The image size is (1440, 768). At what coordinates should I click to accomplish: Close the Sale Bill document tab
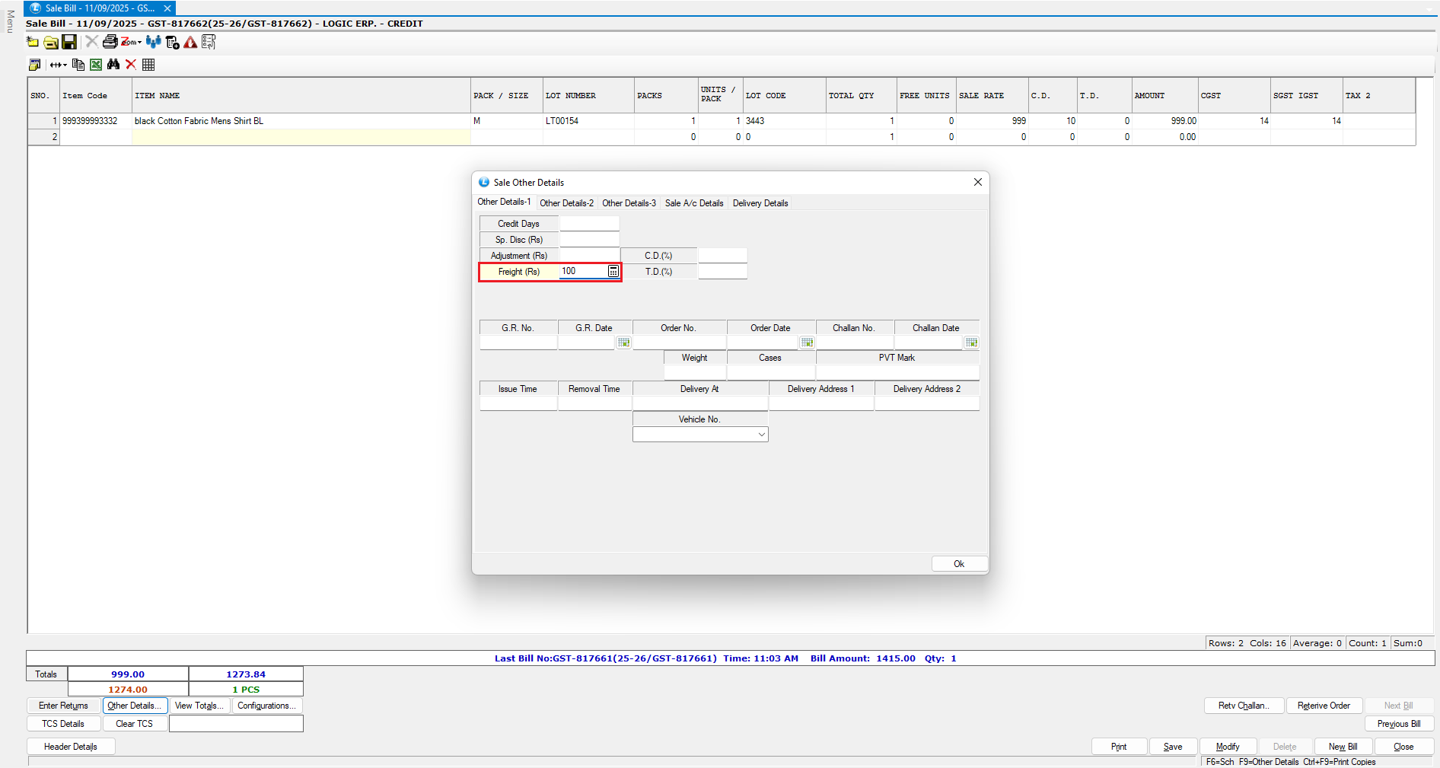coord(167,8)
